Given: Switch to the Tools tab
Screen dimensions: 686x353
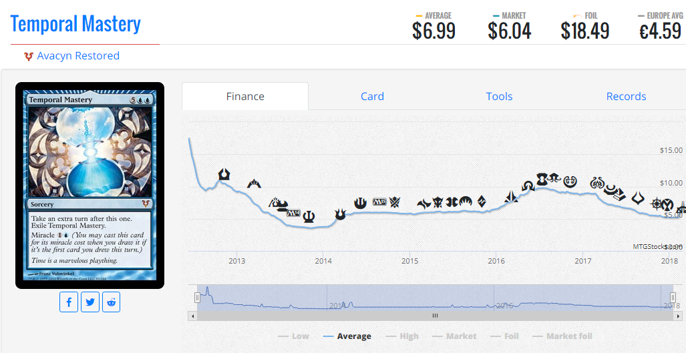Looking at the screenshot, I should coord(499,96).
